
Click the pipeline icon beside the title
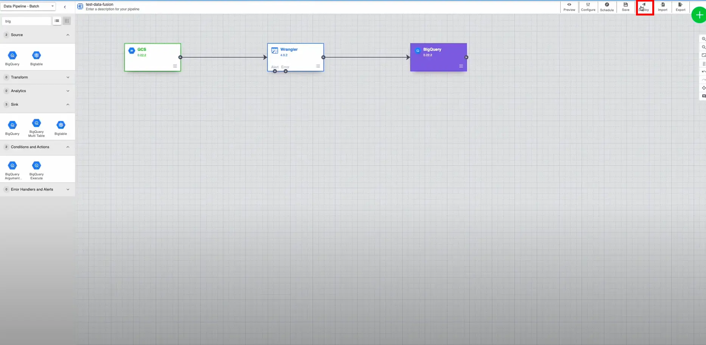[80, 6]
